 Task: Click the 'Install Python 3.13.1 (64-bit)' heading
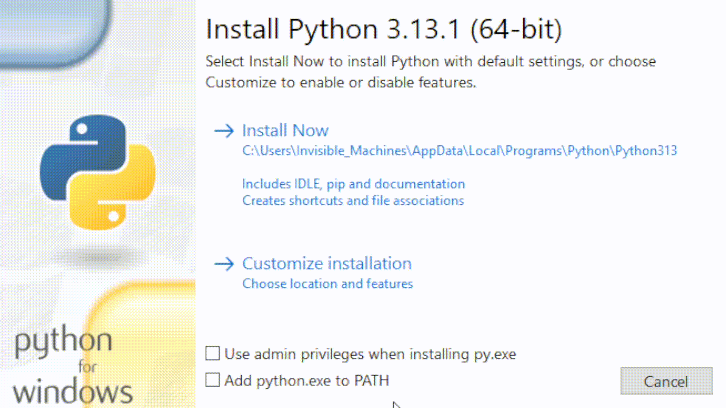[383, 29]
